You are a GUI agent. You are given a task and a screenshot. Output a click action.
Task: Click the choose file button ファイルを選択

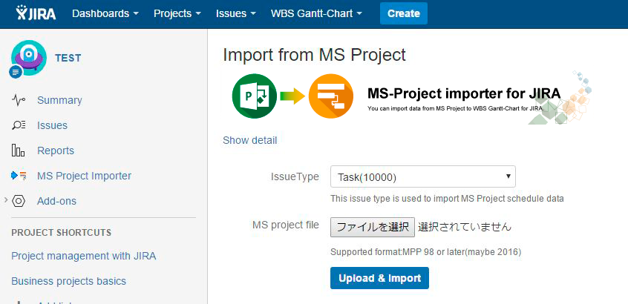tap(372, 227)
